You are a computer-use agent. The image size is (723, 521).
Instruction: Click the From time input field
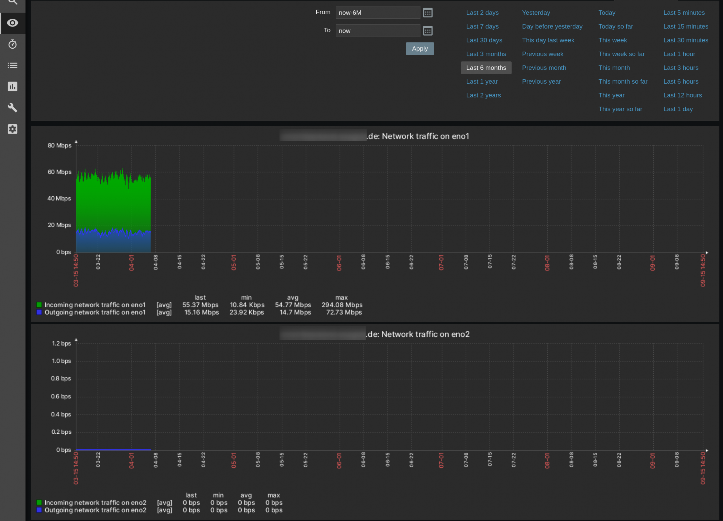[x=378, y=13]
